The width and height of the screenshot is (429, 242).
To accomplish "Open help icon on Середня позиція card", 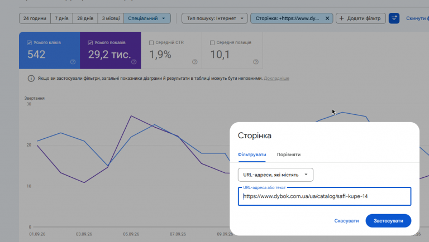I will pyautogui.click(x=256, y=62).
